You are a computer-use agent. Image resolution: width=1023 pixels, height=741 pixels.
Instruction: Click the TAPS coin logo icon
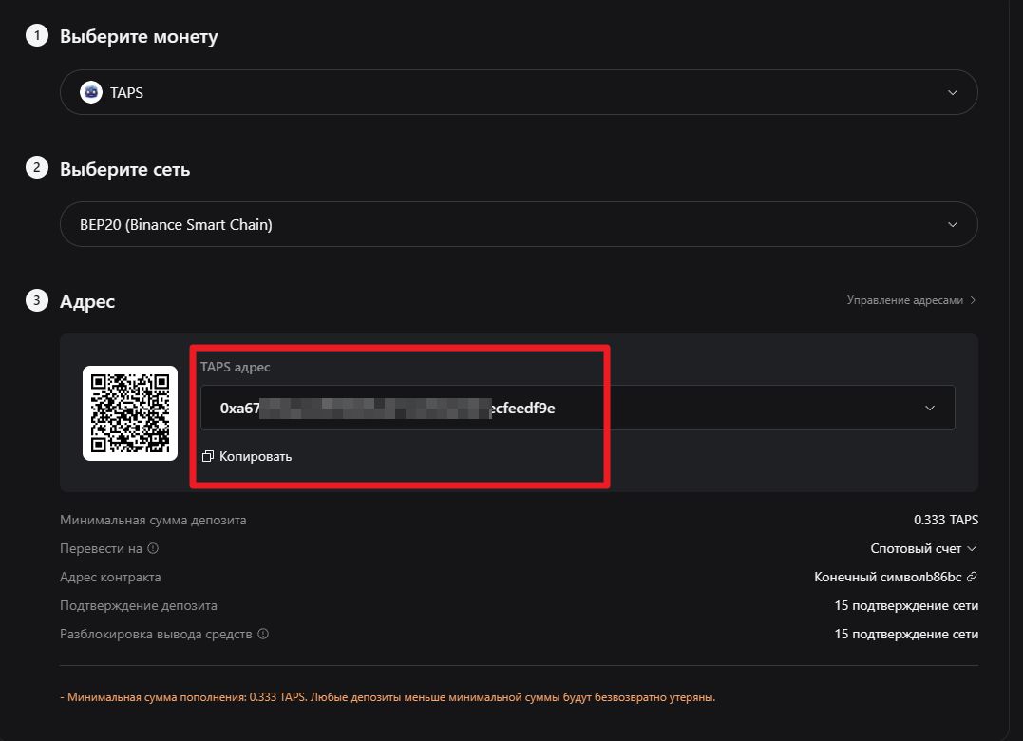point(91,92)
